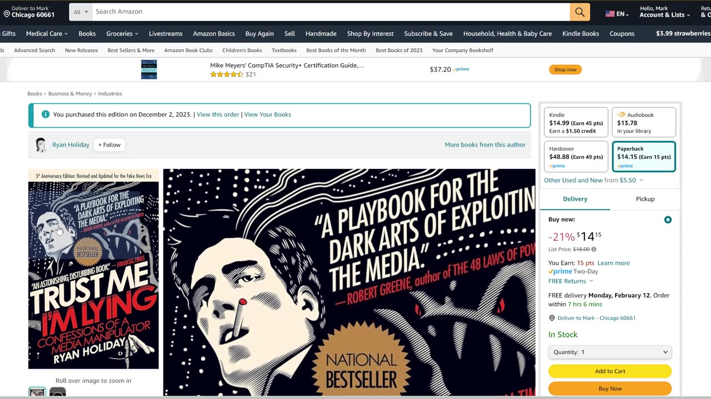Open Textbooks subnav item
The image size is (711, 399).
pyautogui.click(x=284, y=50)
